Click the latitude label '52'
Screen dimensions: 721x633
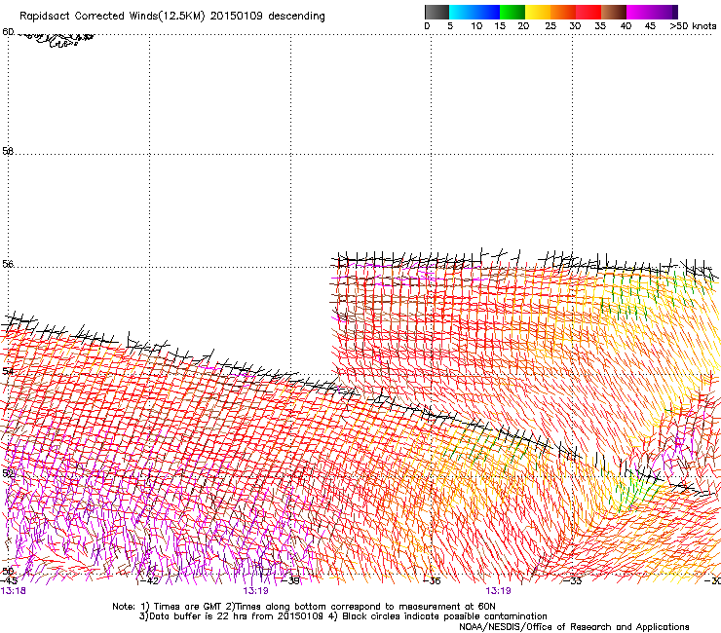click(8, 473)
